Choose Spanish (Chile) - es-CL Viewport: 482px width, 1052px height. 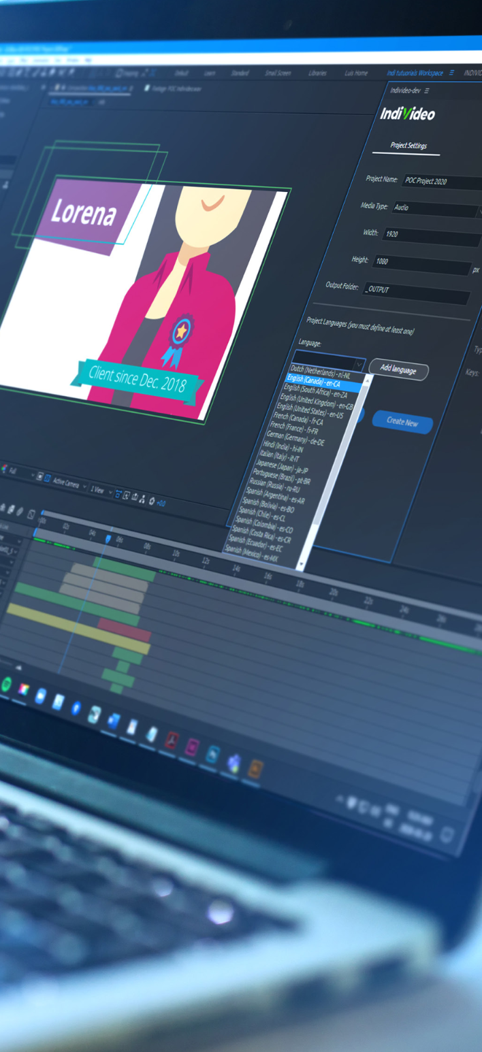click(x=263, y=514)
